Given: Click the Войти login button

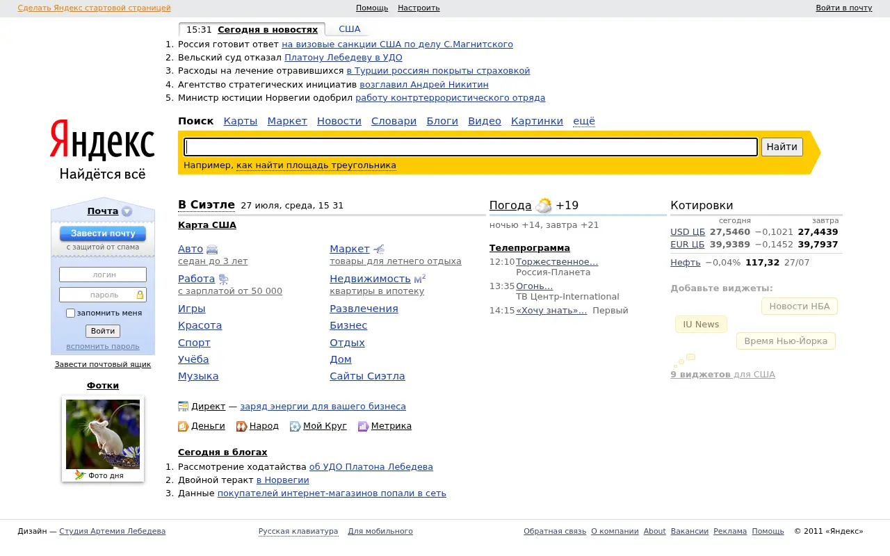Looking at the screenshot, I should (x=103, y=331).
